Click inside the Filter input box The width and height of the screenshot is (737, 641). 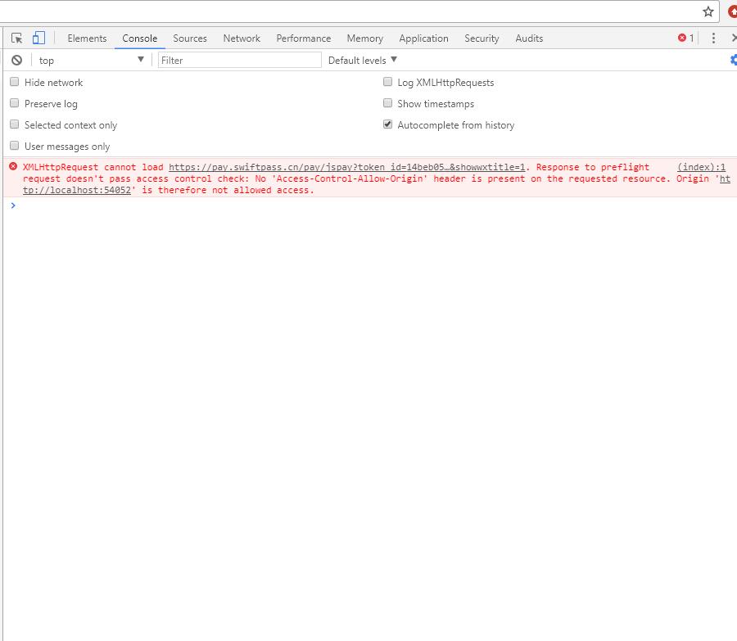pos(237,59)
